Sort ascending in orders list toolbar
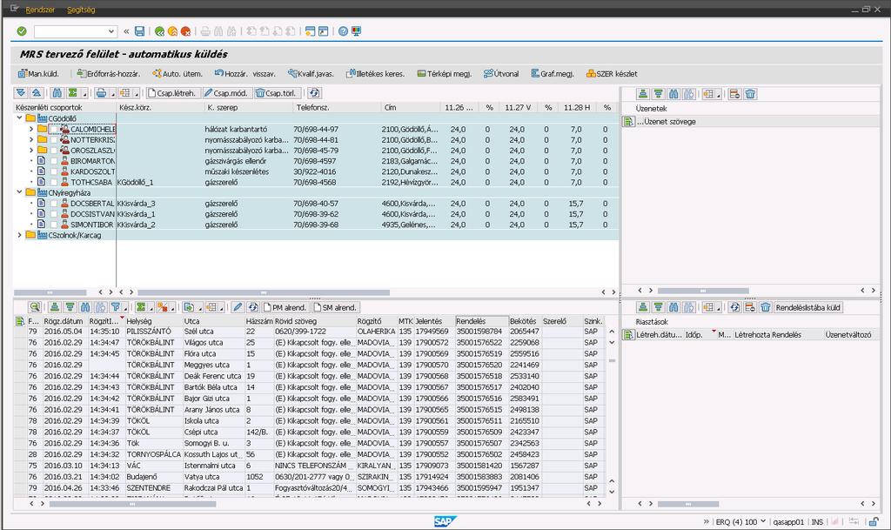 [55, 307]
